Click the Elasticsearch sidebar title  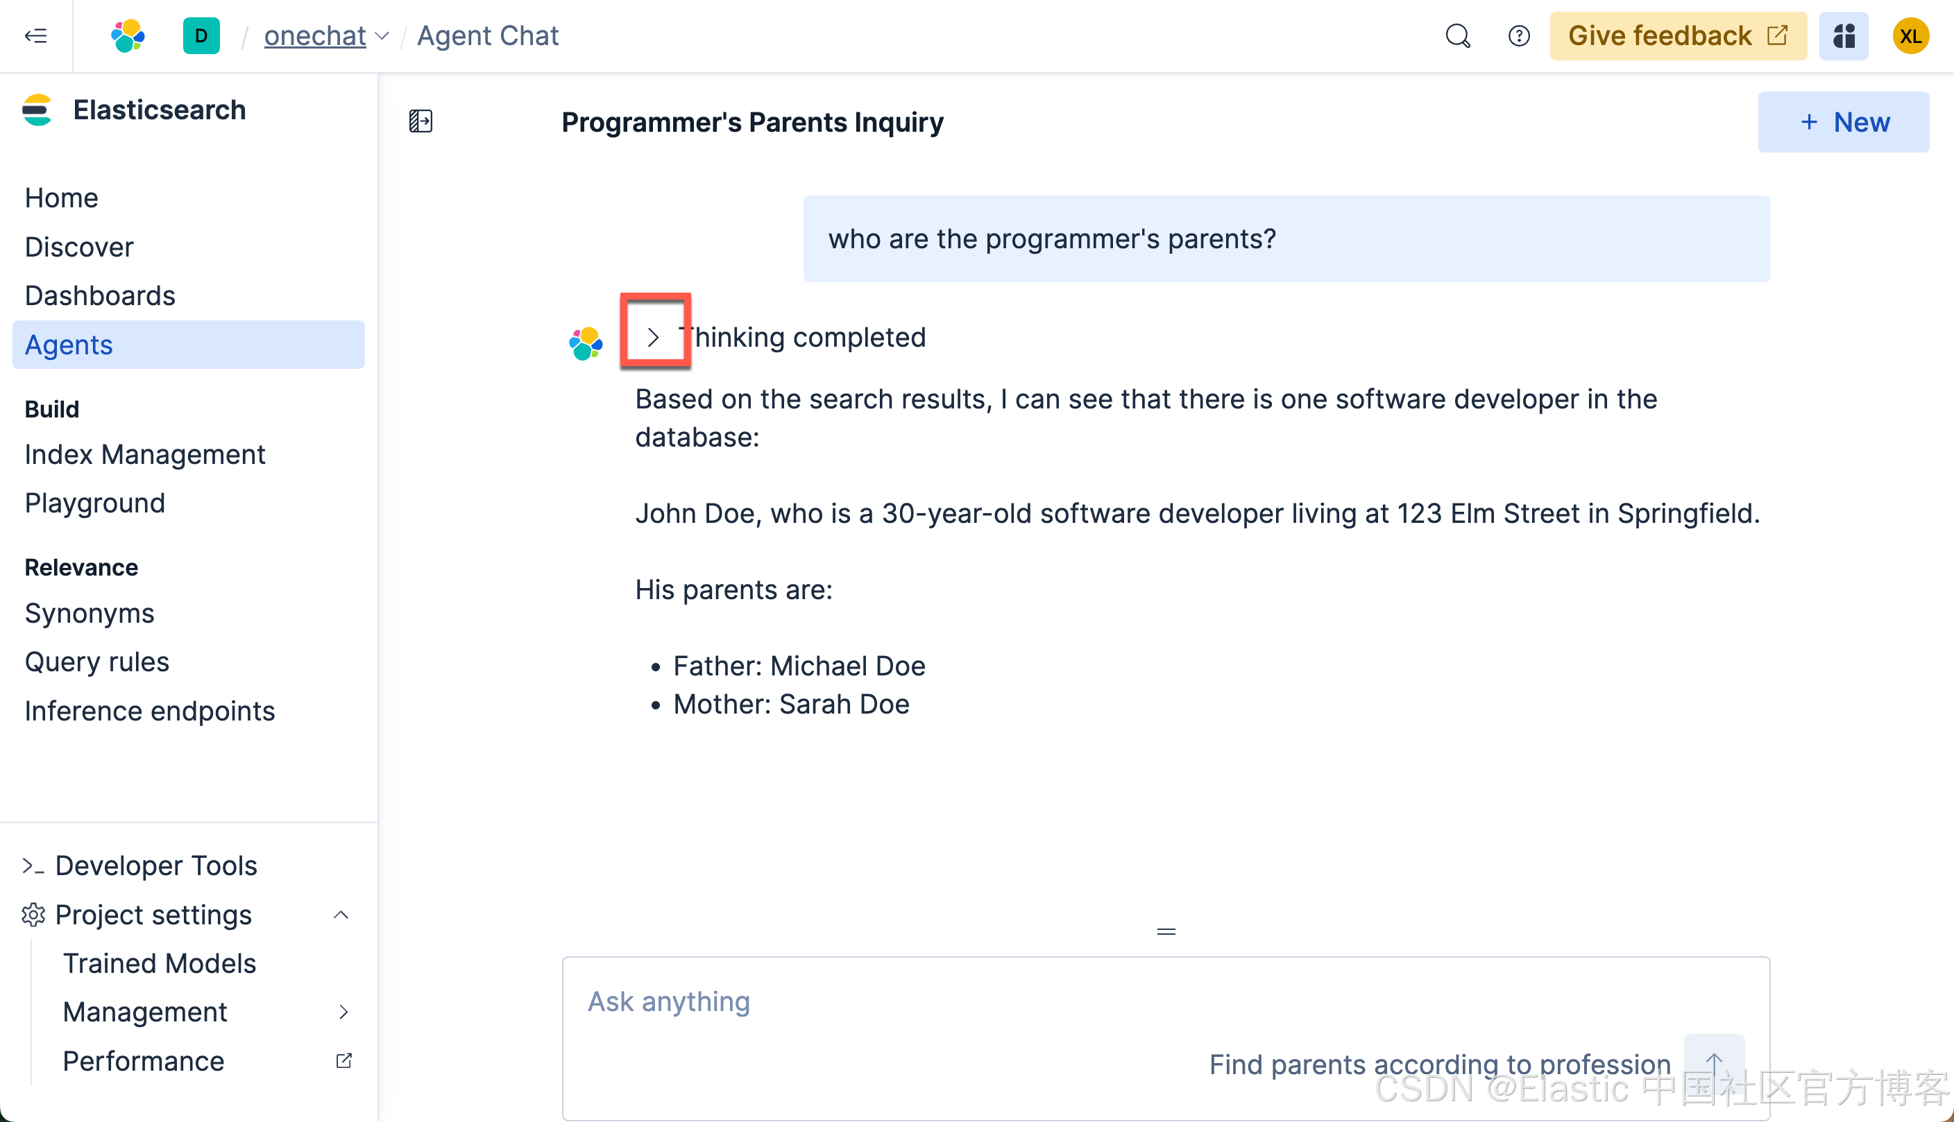[x=159, y=110]
